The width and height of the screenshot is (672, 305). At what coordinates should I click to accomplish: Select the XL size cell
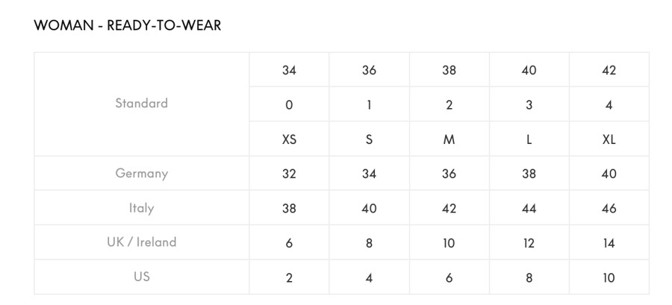point(609,139)
